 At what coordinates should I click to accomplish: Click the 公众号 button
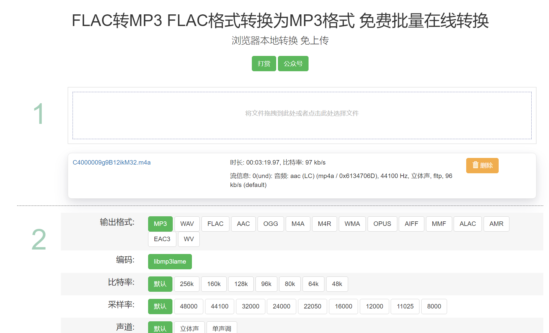(293, 63)
